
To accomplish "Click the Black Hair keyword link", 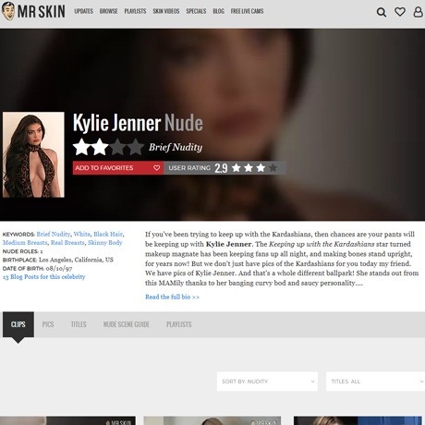I will tap(108, 234).
